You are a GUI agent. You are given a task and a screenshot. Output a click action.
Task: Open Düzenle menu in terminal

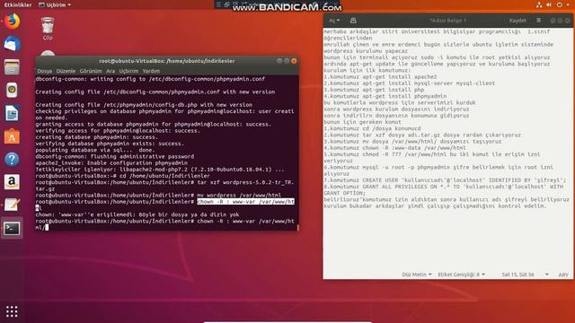66,71
